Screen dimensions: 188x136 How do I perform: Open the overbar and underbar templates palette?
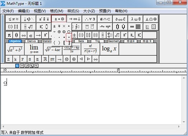tap(90, 27)
